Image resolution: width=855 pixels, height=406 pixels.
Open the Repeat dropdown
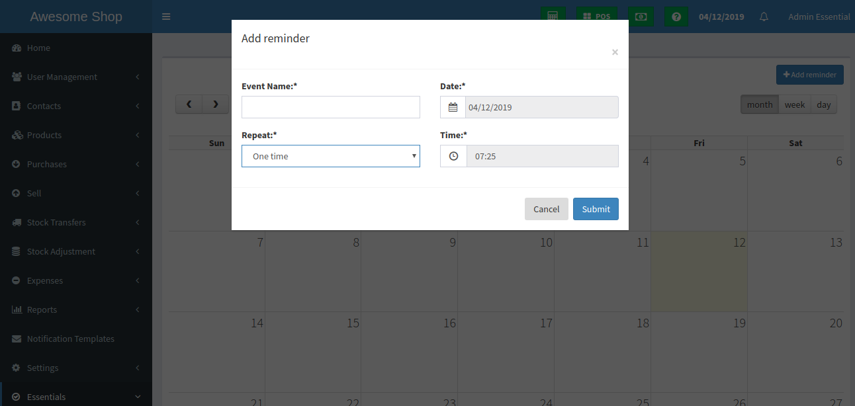[331, 156]
